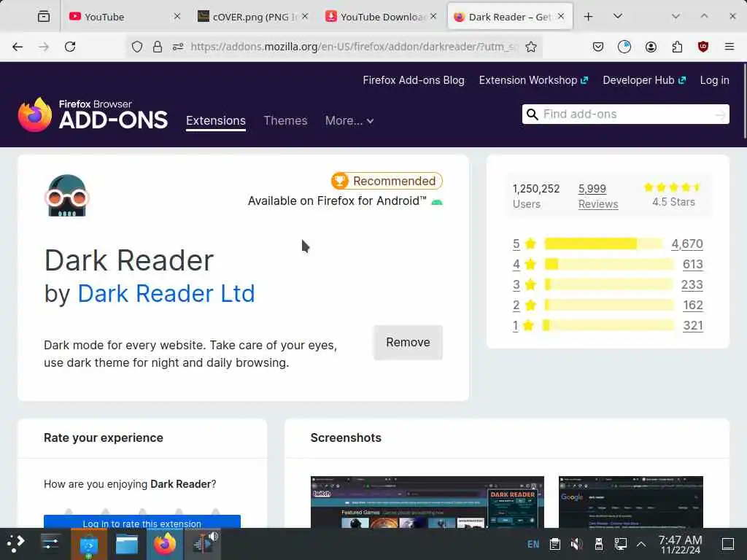Filter reviews by 1 star bar
This screenshot has height=560, width=747.
pyautogui.click(x=609, y=326)
